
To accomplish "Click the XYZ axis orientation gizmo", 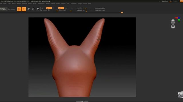I will coord(178,20).
